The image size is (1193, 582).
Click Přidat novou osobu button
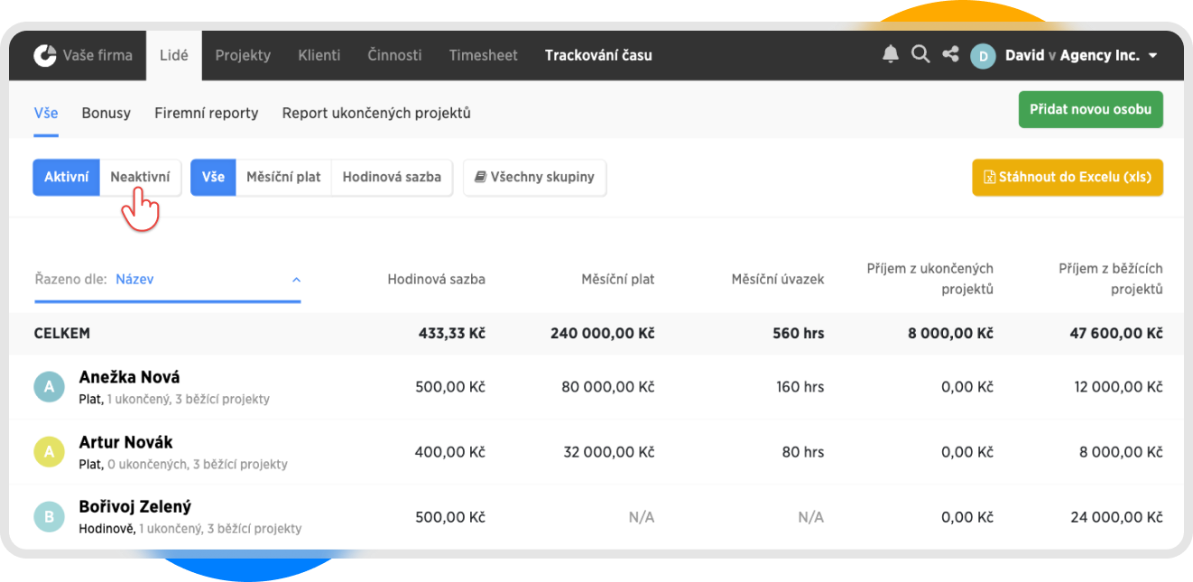(1090, 110)
